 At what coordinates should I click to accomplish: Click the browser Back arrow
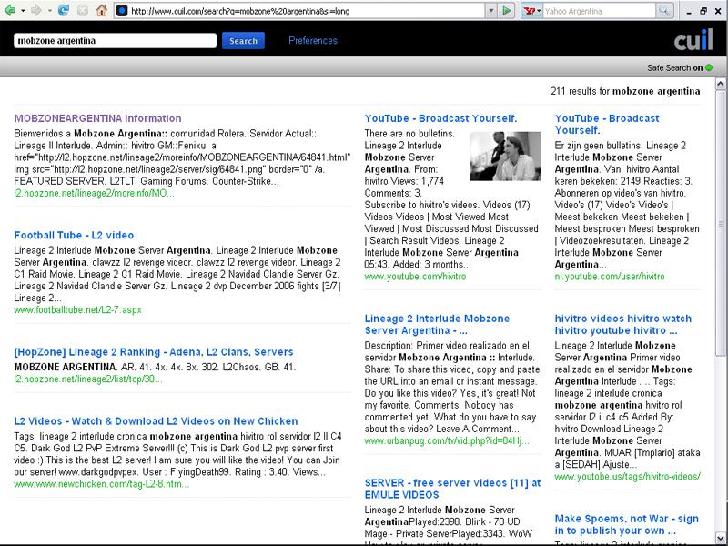[x=9, y=11]
